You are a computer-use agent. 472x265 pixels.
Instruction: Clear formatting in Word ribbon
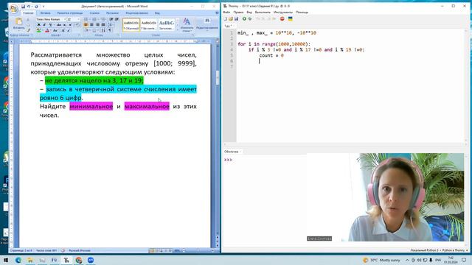[x=77, y=24]
